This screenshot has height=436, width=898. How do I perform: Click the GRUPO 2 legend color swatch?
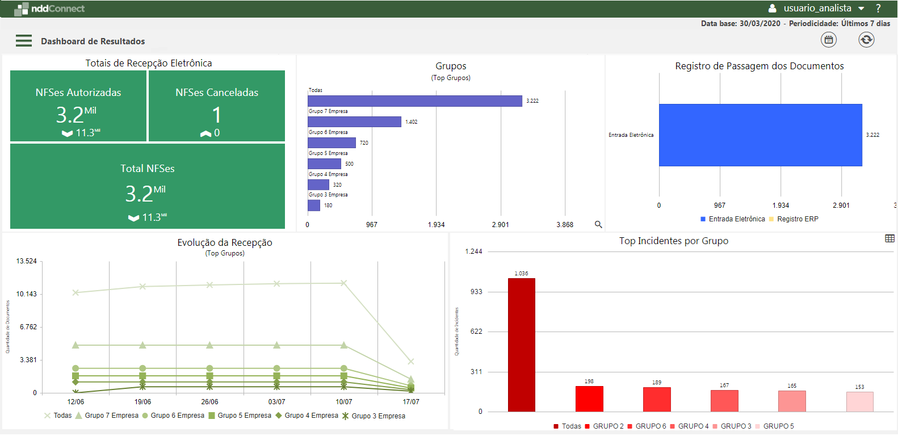click(x=588, y=426)
